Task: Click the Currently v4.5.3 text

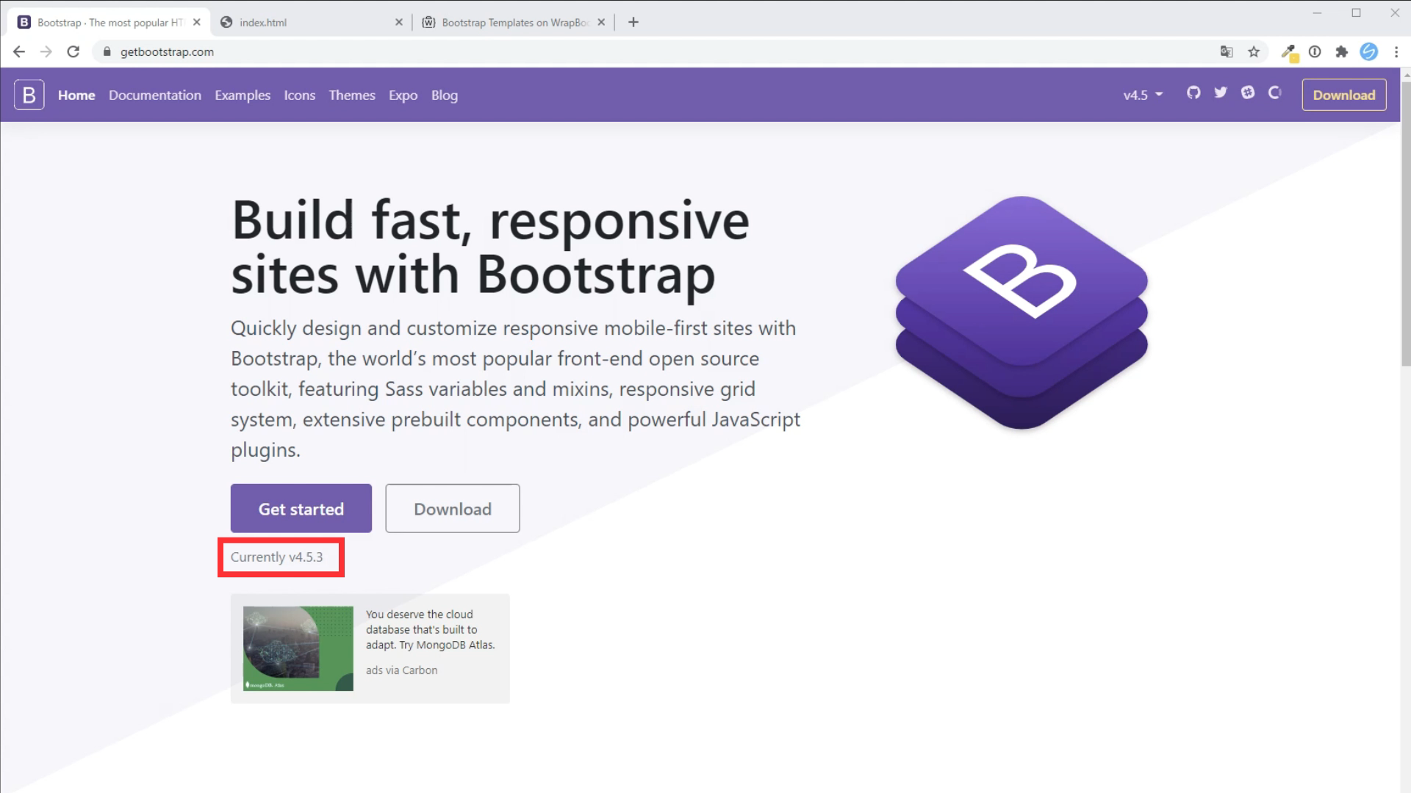Action: pos(276,557)
